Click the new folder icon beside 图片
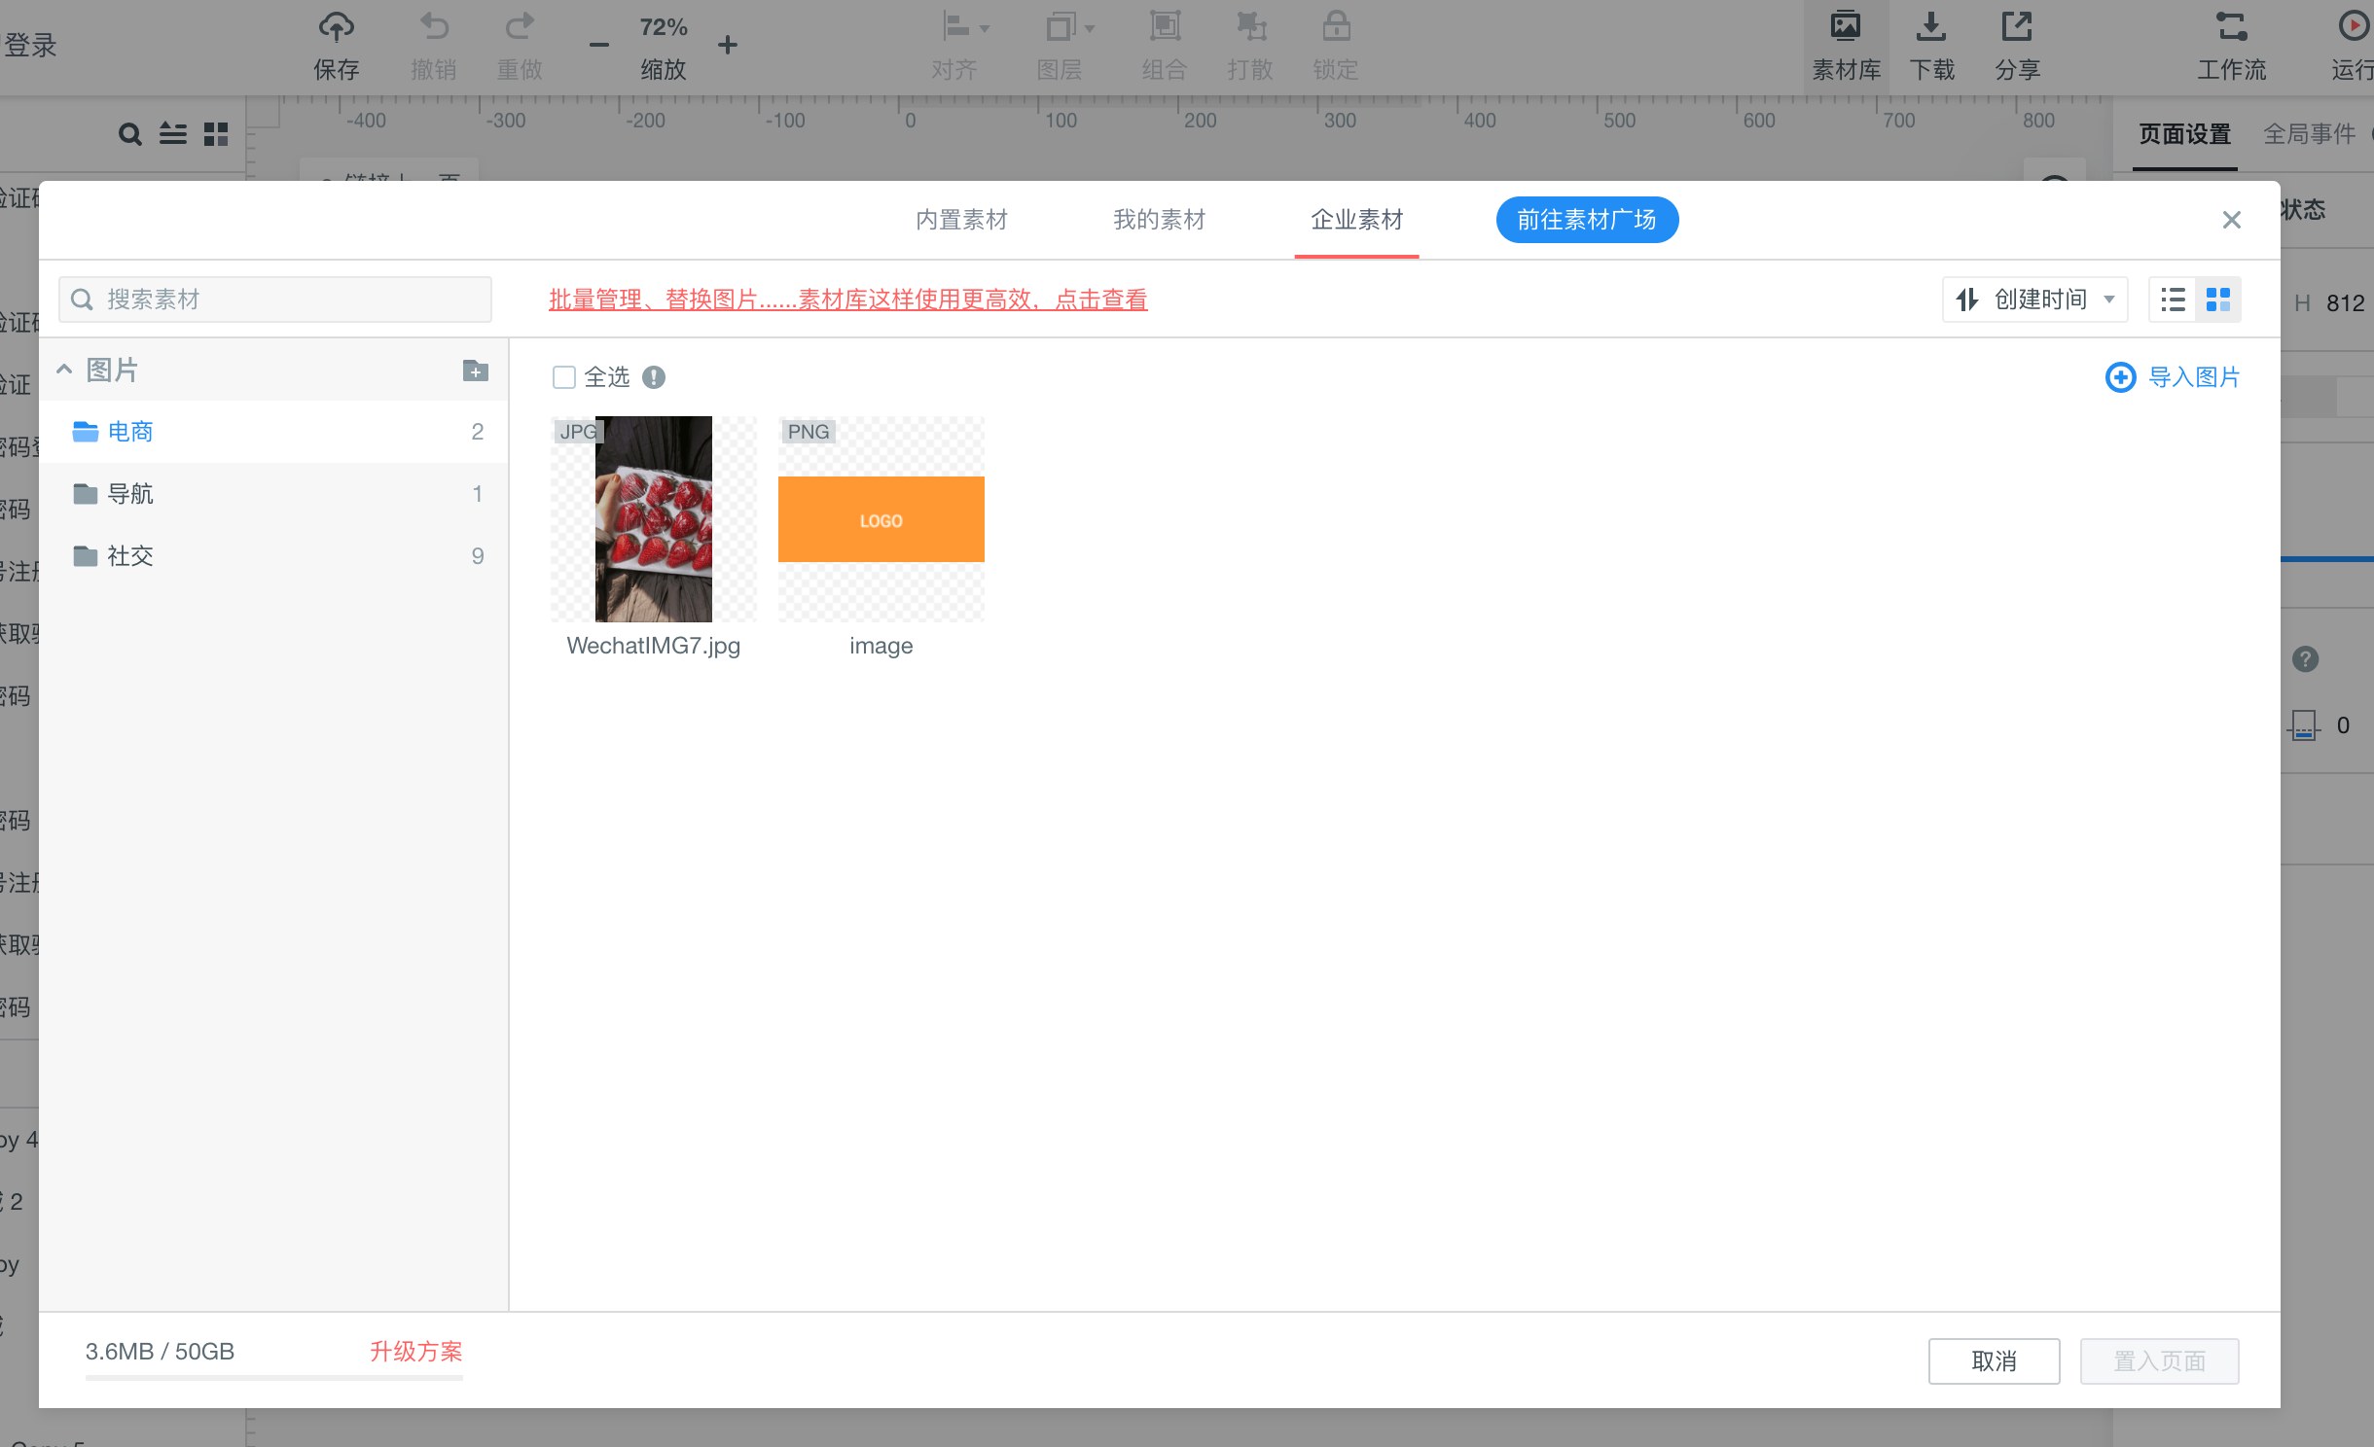Image resolution: width=2374 pixels, height=1447 pixels. 475,371
